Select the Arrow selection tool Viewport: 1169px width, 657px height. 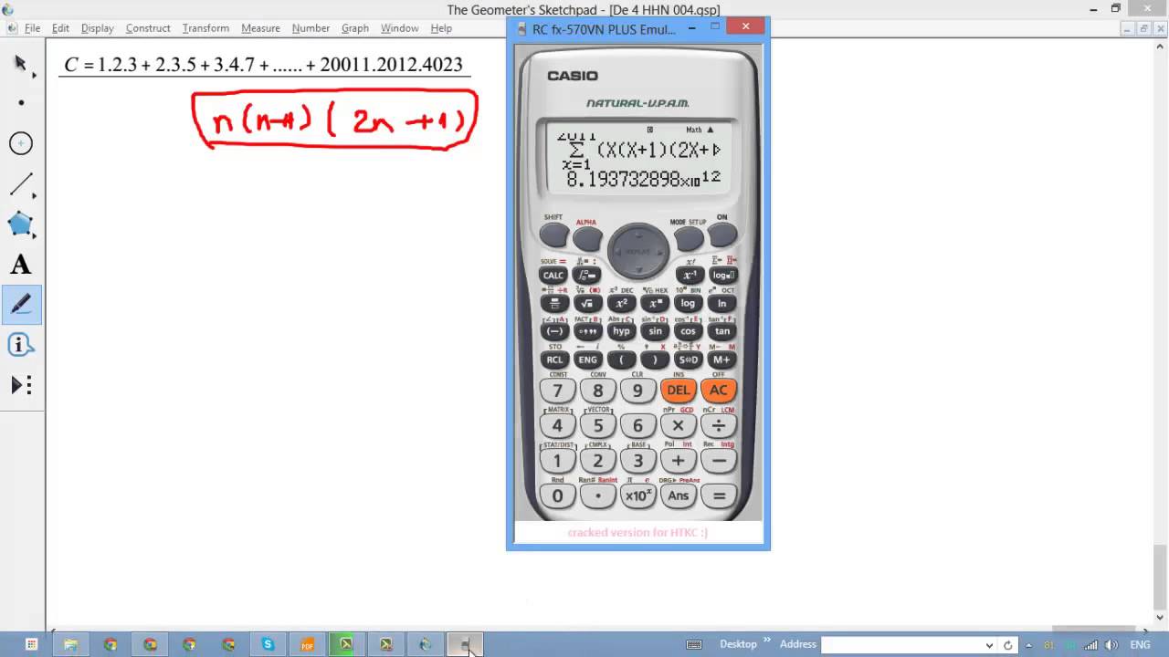point(21,63)
